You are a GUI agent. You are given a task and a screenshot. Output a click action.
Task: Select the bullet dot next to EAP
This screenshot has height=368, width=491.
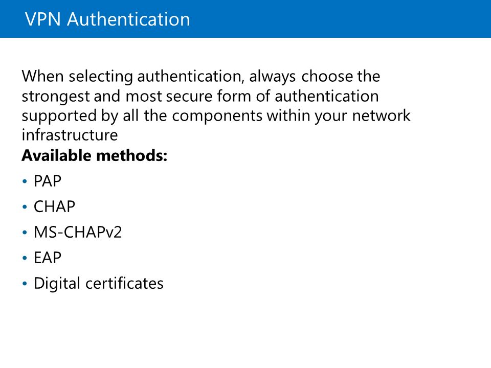point(25,258)
